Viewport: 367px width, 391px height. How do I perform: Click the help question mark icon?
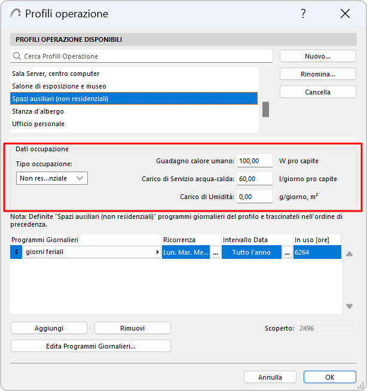pyautogui.click(x=303, y=13)
